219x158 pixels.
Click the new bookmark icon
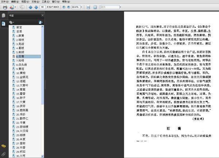(41, 22)
